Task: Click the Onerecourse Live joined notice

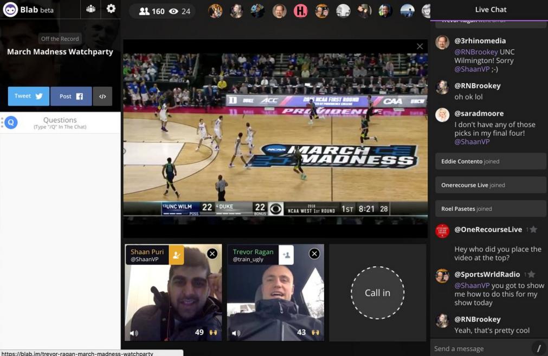Action: pyautogui.click(x=491, y=185)
